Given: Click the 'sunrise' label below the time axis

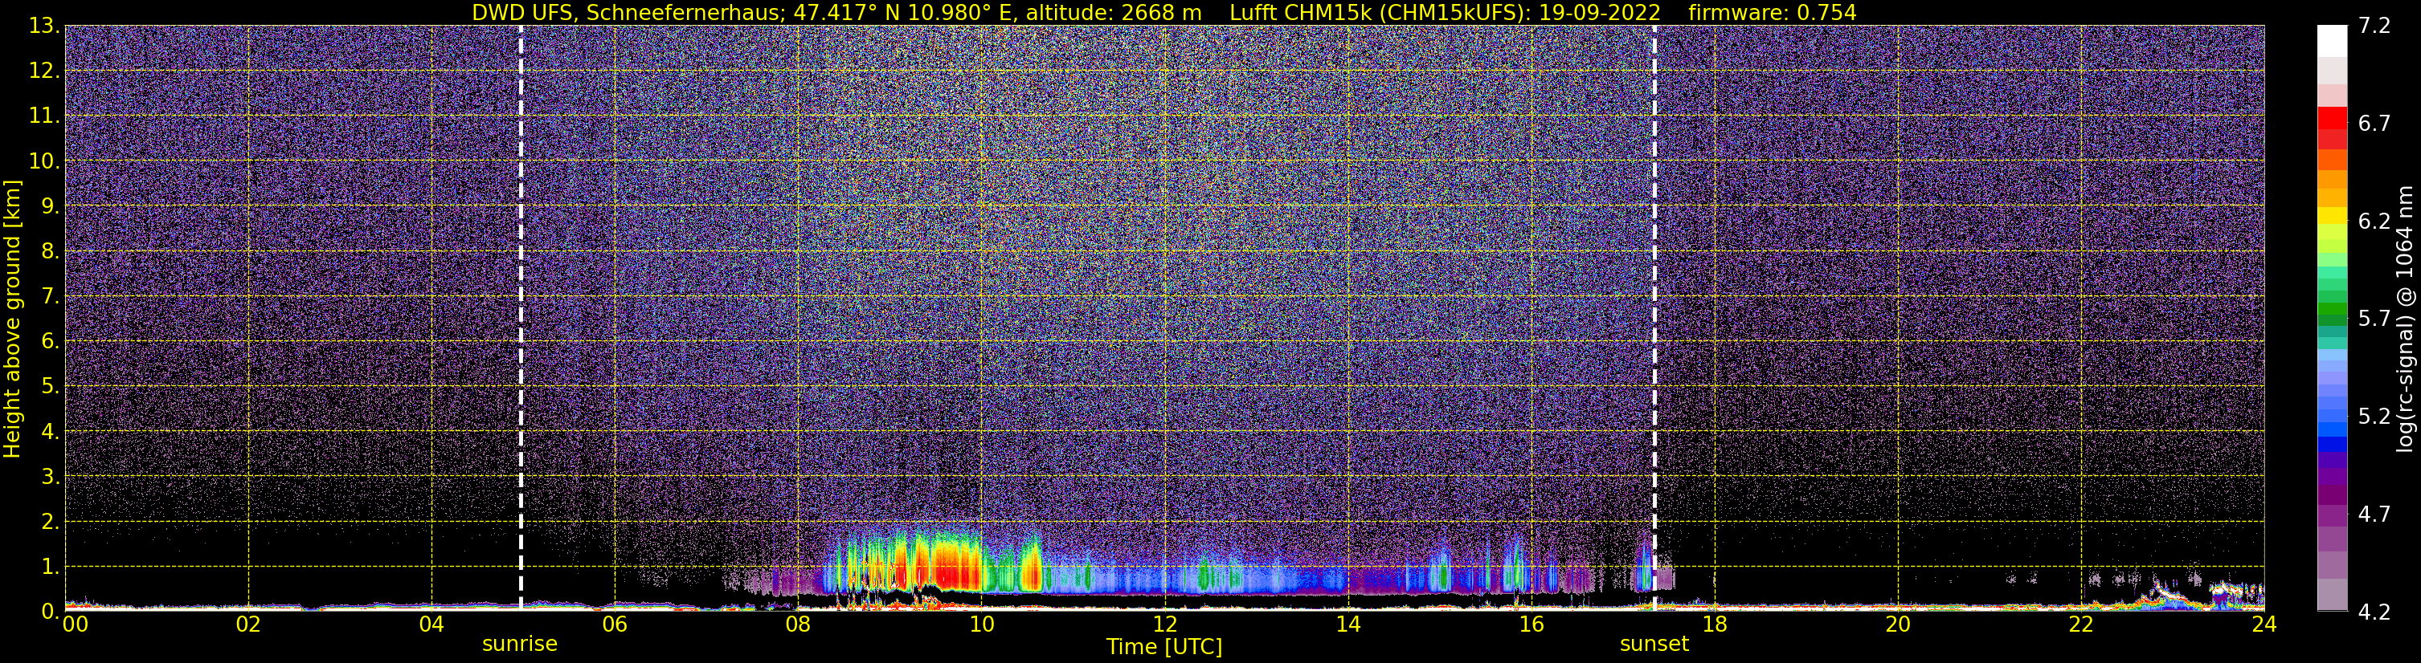Looking at the screenshot, I should (520, 645).
